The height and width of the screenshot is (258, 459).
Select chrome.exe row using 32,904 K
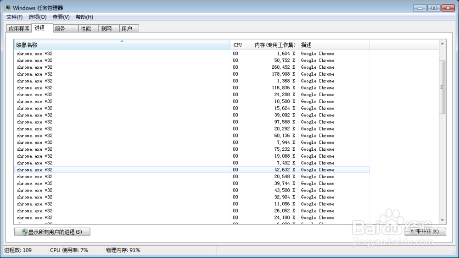point(191,197)
